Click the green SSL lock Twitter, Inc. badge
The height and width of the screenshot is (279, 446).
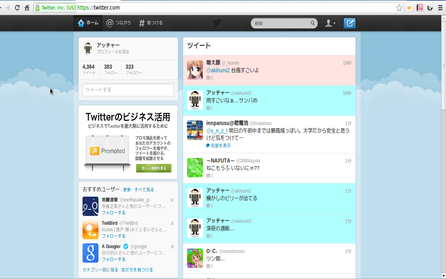[x=55, y=8]
